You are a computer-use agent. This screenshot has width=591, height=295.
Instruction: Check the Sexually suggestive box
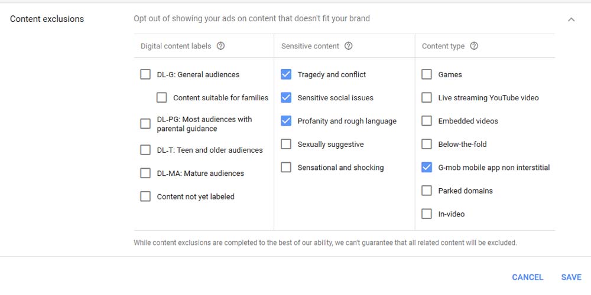pyautogui.click(x=286, y=144)
